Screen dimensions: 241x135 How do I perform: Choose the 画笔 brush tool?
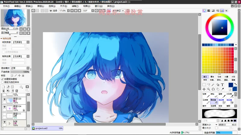click(x=222, y=95)
